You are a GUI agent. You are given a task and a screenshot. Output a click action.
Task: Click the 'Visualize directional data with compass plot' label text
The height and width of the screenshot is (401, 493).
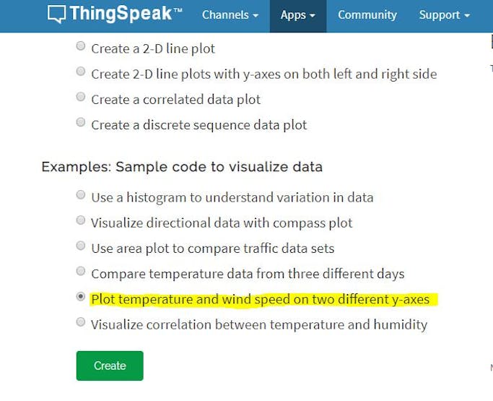point(222,223)
